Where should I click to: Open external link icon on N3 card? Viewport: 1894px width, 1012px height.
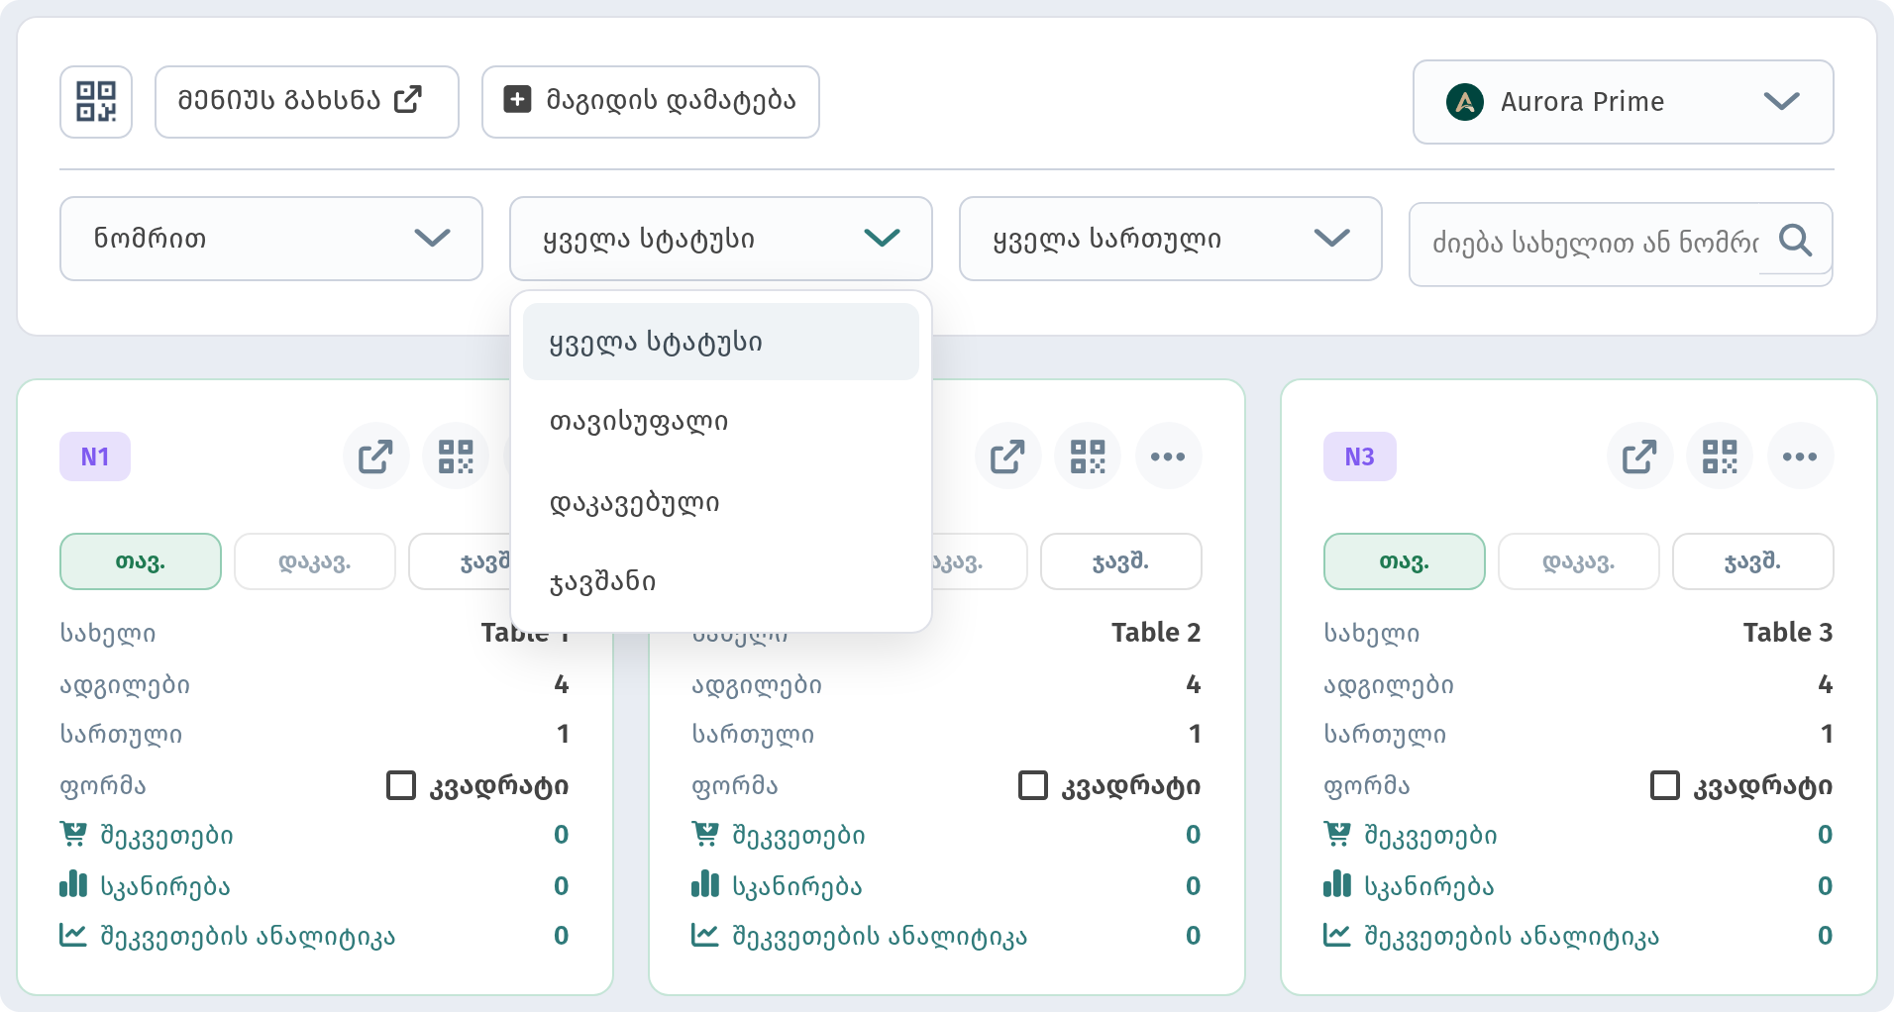pos(1640,456)
